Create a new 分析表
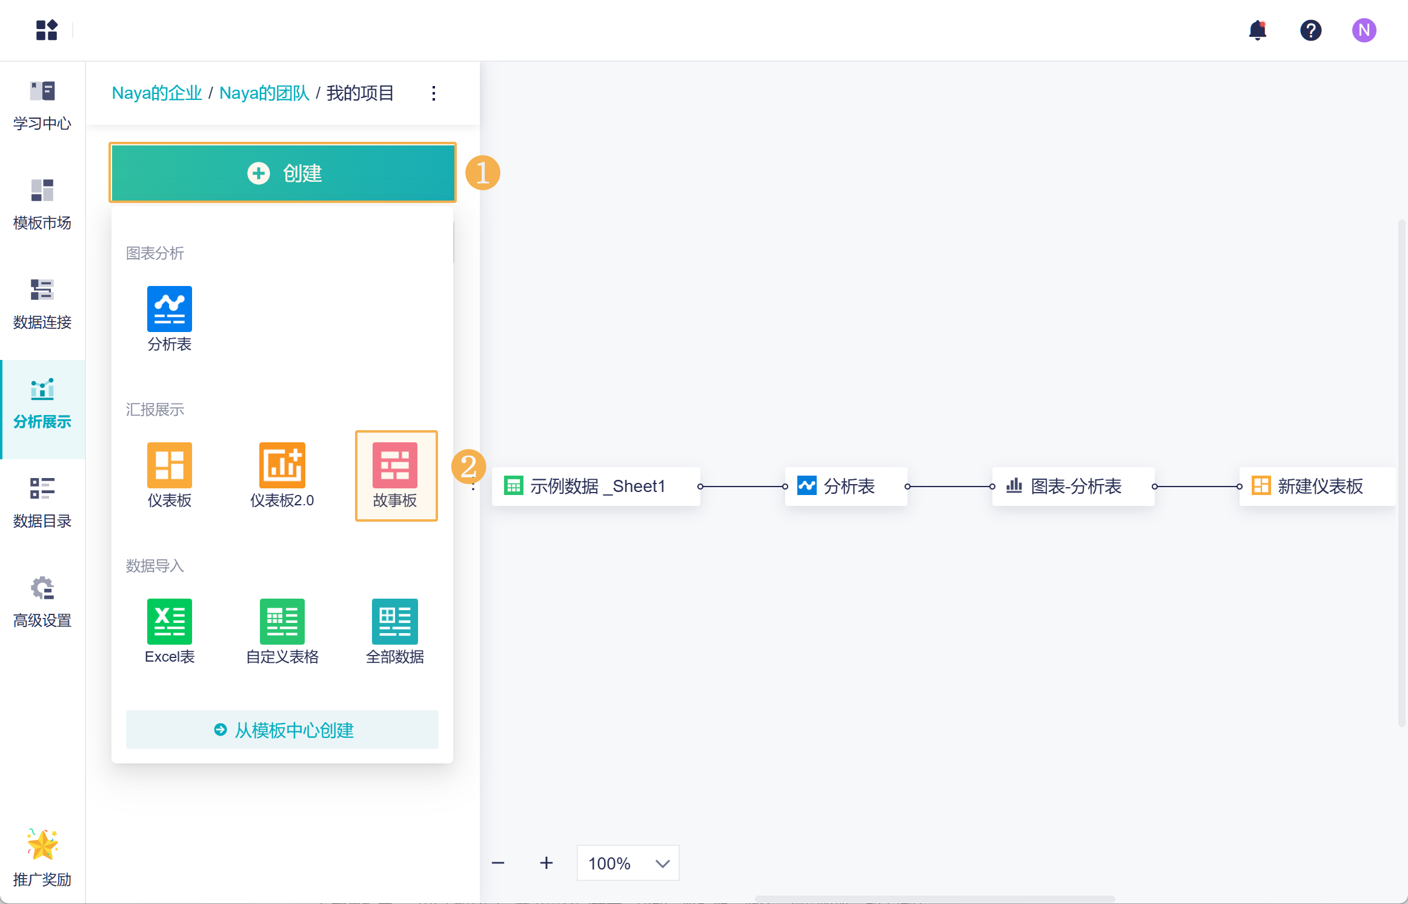The height and width of the screenshot is (904, 1408). pos(170,319)
